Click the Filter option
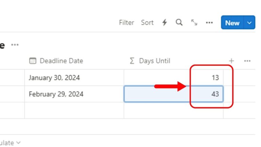 click(126, 22)
